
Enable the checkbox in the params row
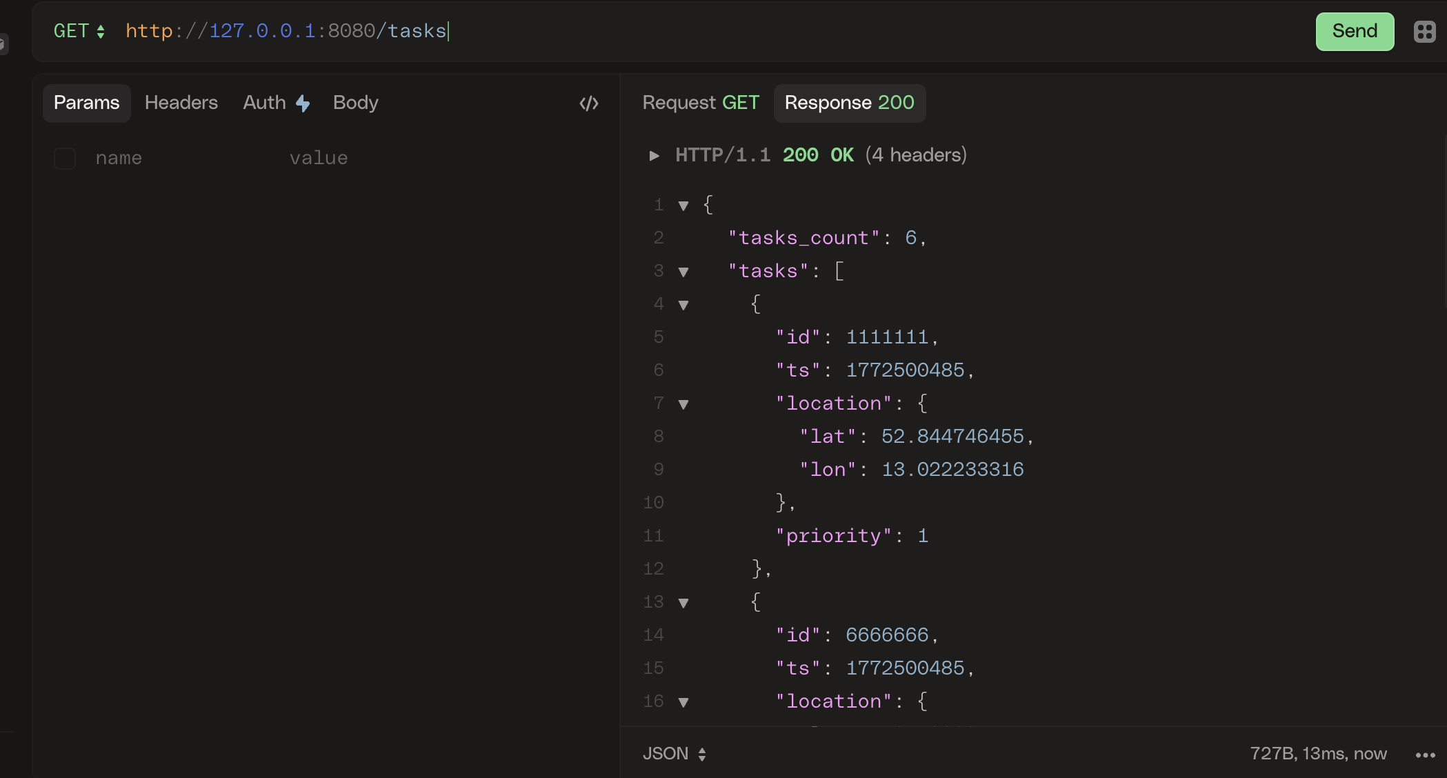64,158
